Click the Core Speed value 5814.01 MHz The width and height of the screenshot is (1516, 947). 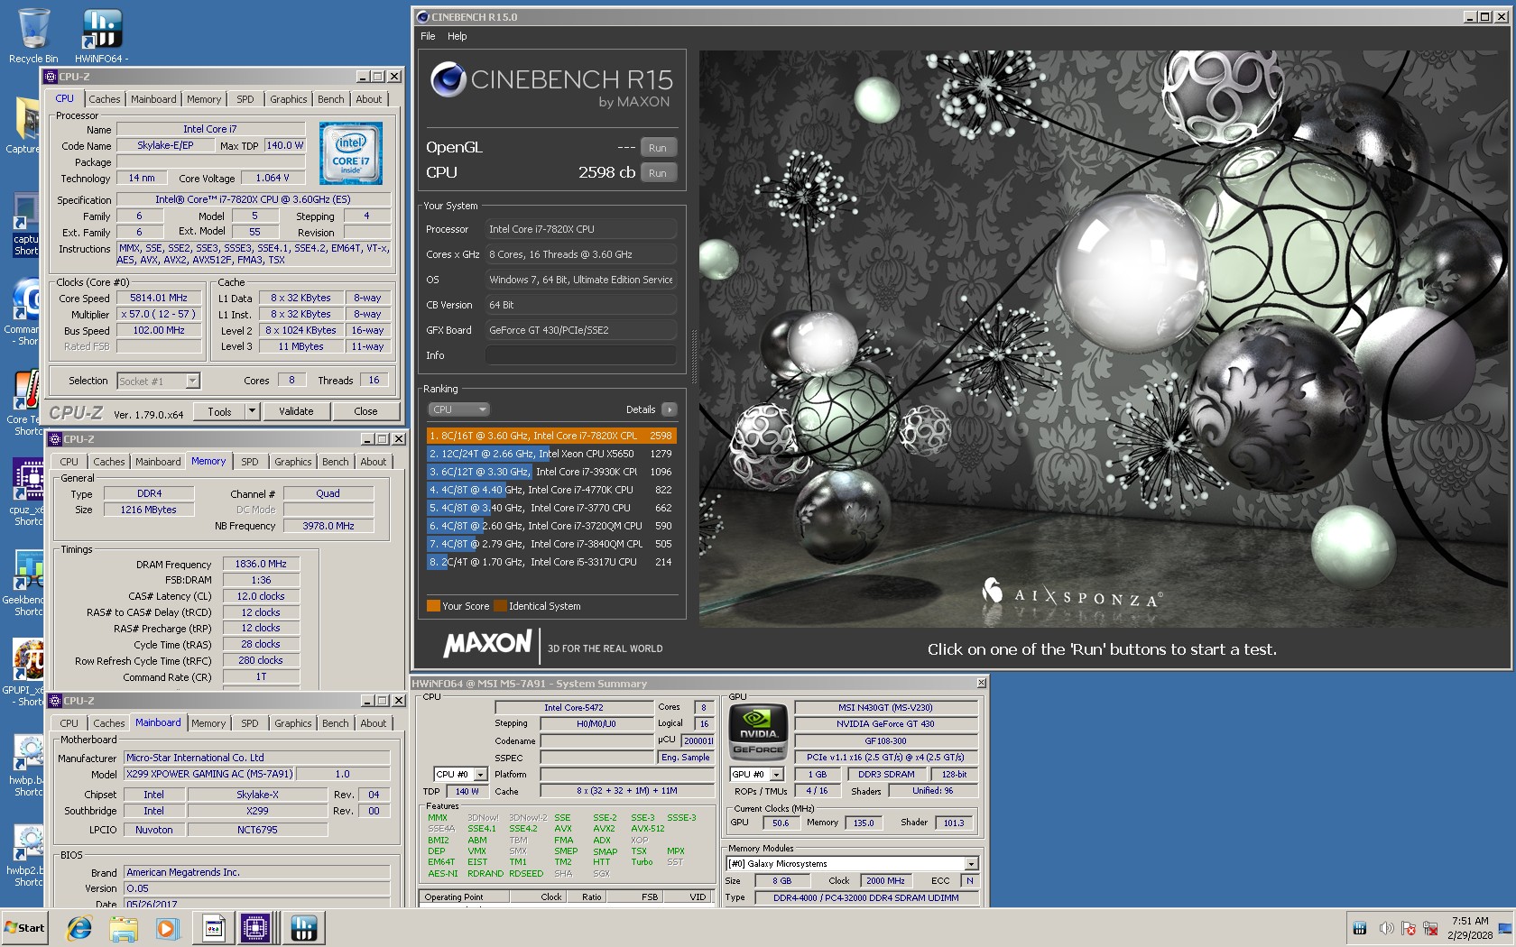(159, 298)
